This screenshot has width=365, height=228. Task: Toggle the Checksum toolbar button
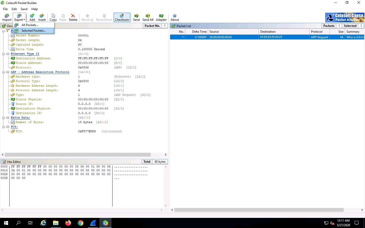coord(122,17)
